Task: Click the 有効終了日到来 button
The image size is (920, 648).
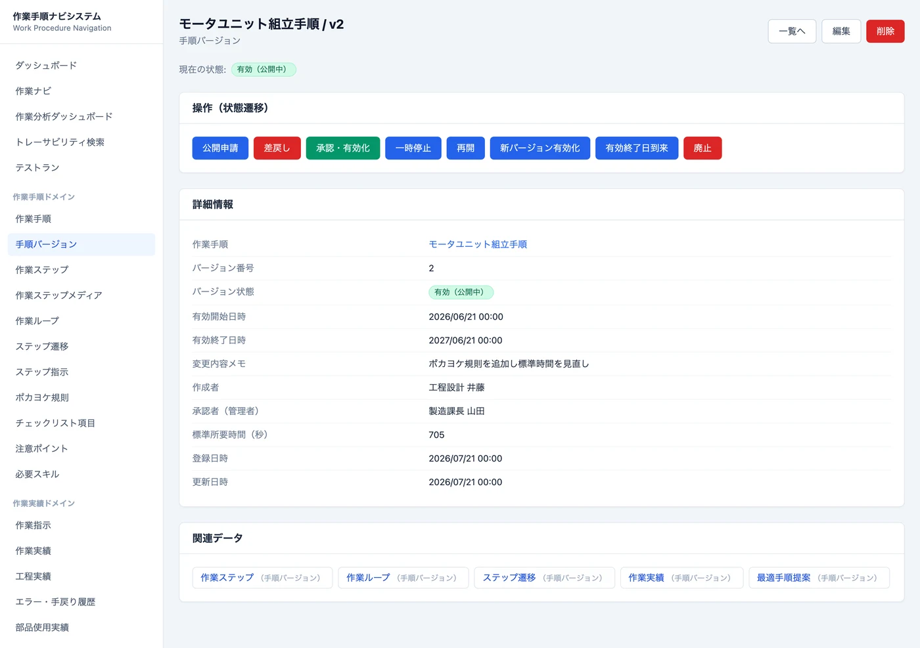Action: coord(637,148)
